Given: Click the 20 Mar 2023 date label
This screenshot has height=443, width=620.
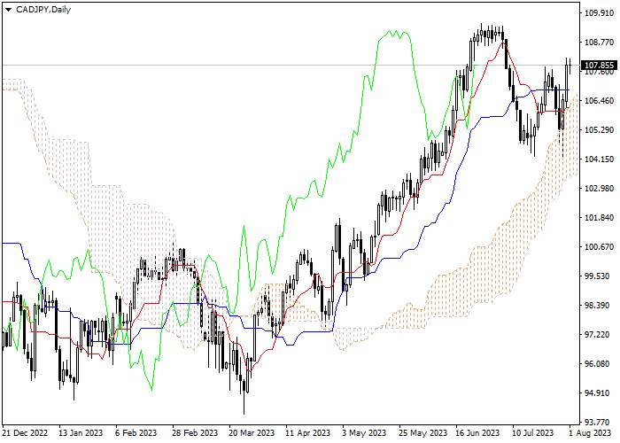Looking at the screenshot, I should [252, 432].
